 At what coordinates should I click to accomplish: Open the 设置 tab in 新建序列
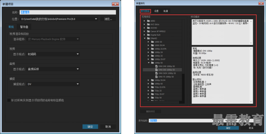tap(156, 11)
